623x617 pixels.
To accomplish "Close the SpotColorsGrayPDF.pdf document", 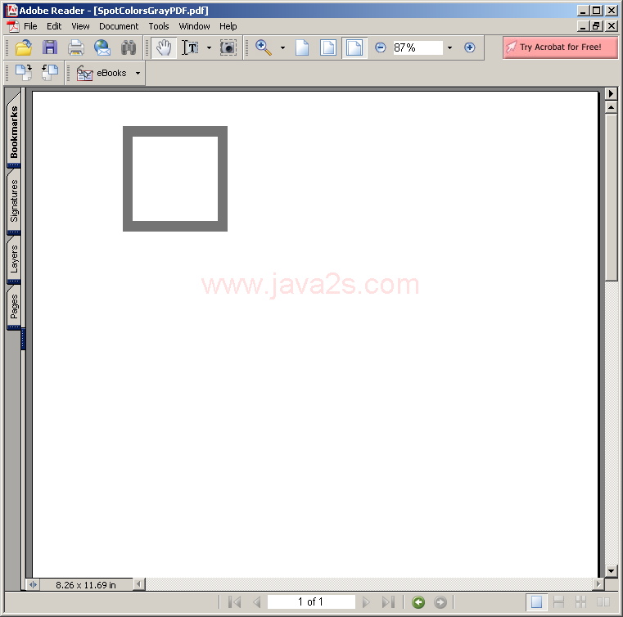I will 611,26.
